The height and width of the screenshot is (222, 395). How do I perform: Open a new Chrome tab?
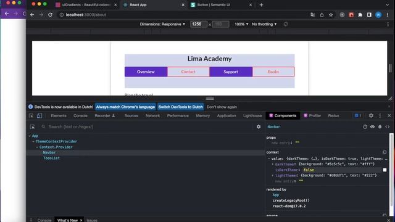[x=261, y=5]
